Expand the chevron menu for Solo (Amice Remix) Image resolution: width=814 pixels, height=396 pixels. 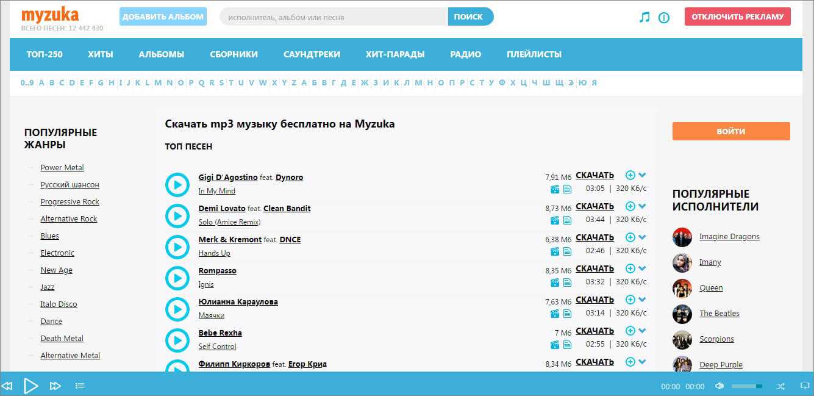pyautogui.click(x=642, y=206)
